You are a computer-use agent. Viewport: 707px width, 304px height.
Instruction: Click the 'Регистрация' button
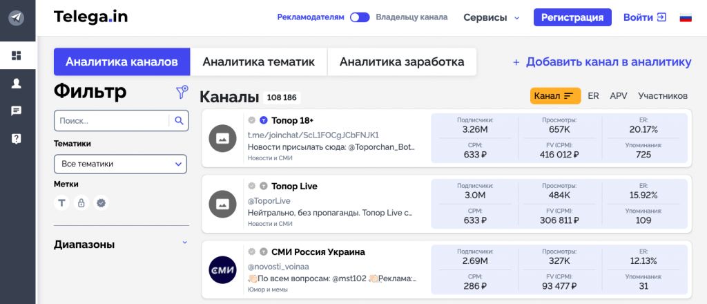click(x=572, y=17)
